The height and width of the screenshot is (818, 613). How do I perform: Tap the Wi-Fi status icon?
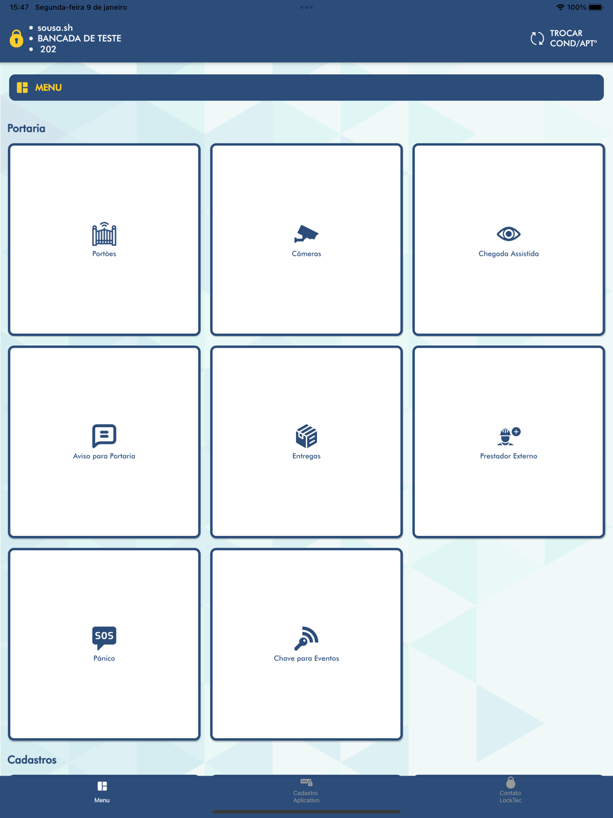click(560, 7)
